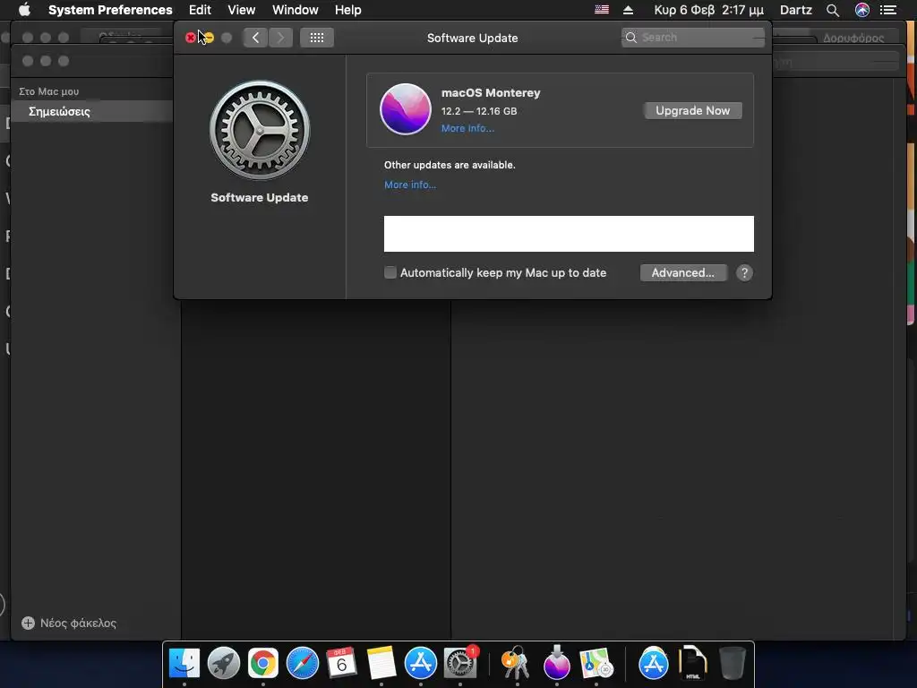917x688 pixels.
Task: Click the macOS Monterey title text
Action: coord(491,92)
